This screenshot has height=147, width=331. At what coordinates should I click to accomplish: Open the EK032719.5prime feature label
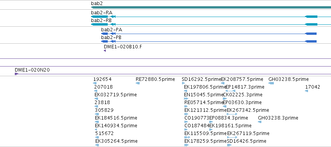coord(116,95)
